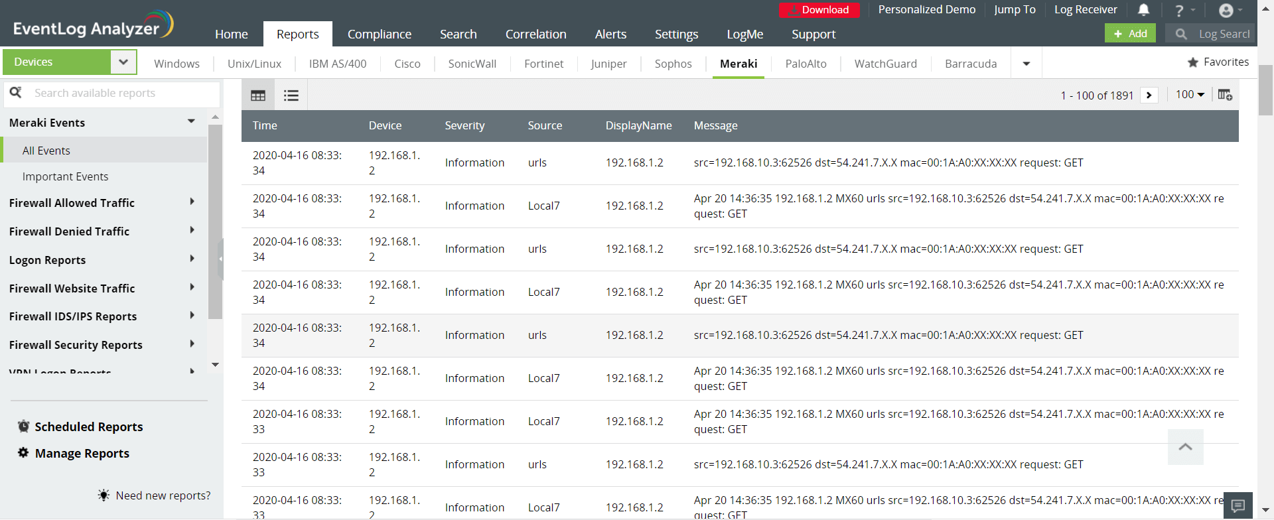Open the Alerts tab
This screenshot has height=520, width=1274.
[x=610, y=34]
